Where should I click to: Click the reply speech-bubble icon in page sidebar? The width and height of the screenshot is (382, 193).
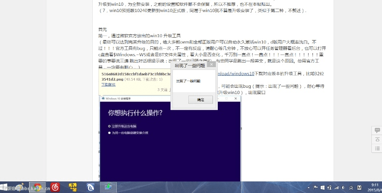click(x=377, y=130)
